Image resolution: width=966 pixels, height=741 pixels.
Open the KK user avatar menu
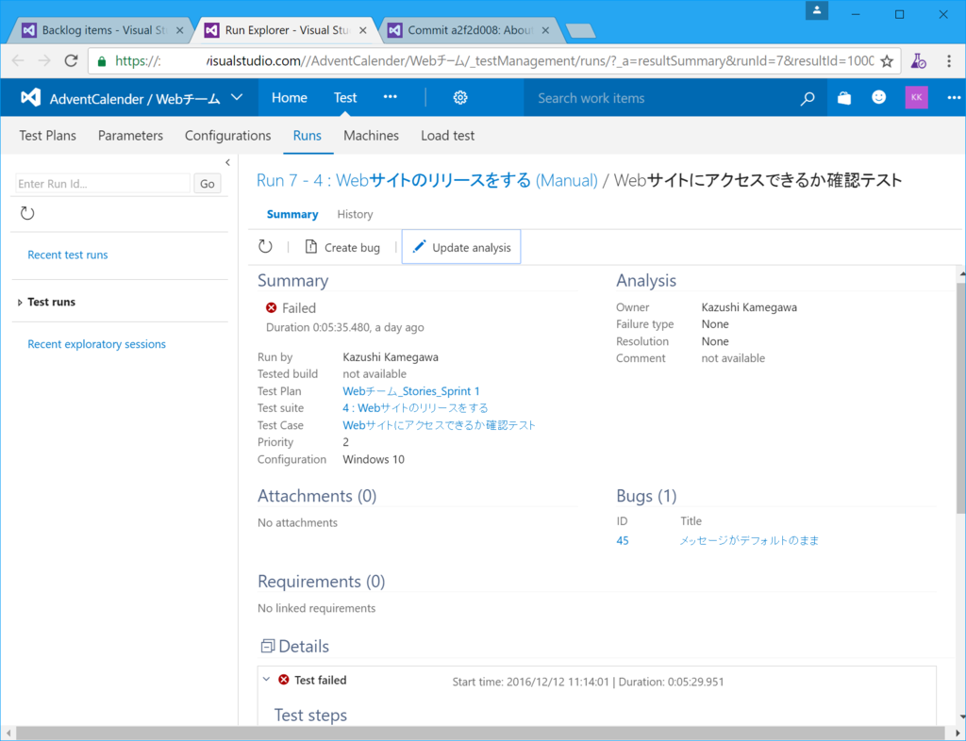click(x=917, y=97)
